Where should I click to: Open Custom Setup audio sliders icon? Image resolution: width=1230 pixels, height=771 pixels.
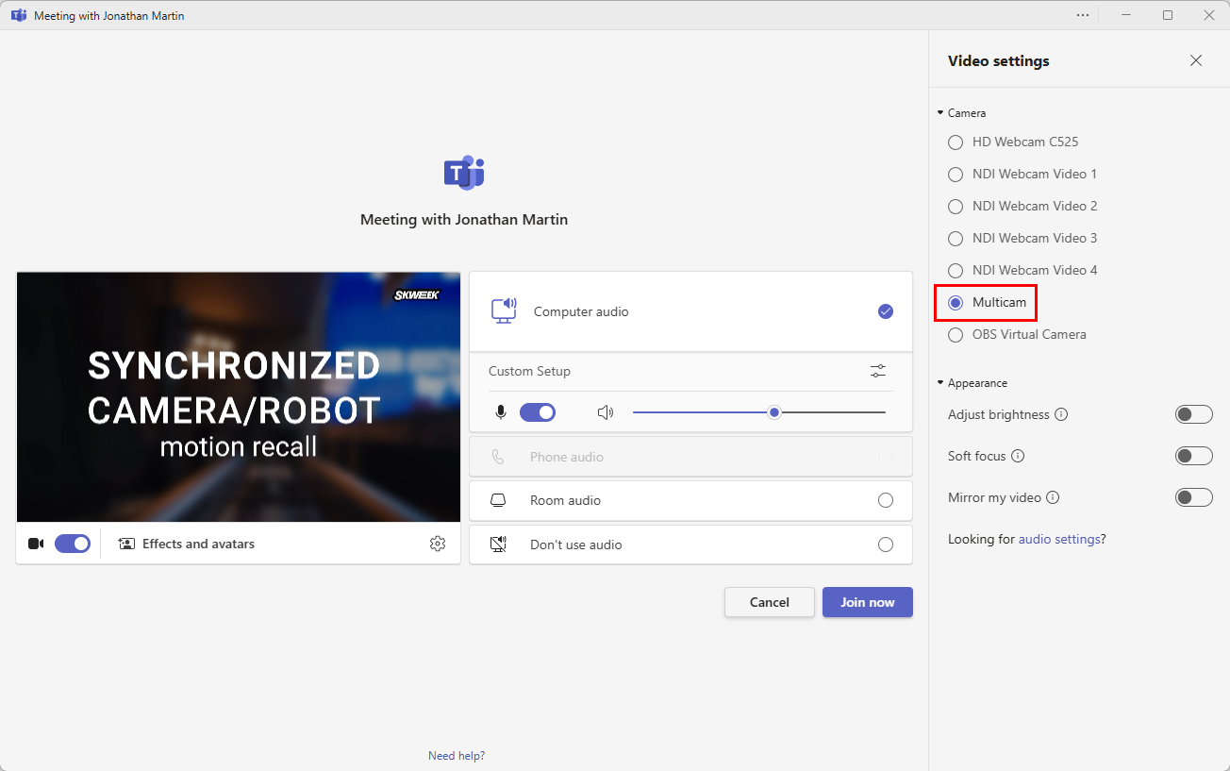878,371
